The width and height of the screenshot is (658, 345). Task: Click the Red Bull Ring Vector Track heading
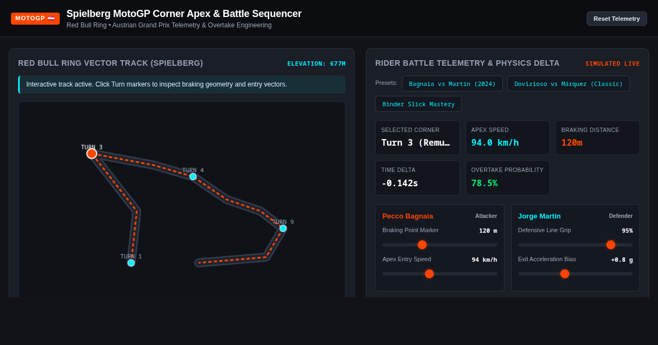pos(110,63)
